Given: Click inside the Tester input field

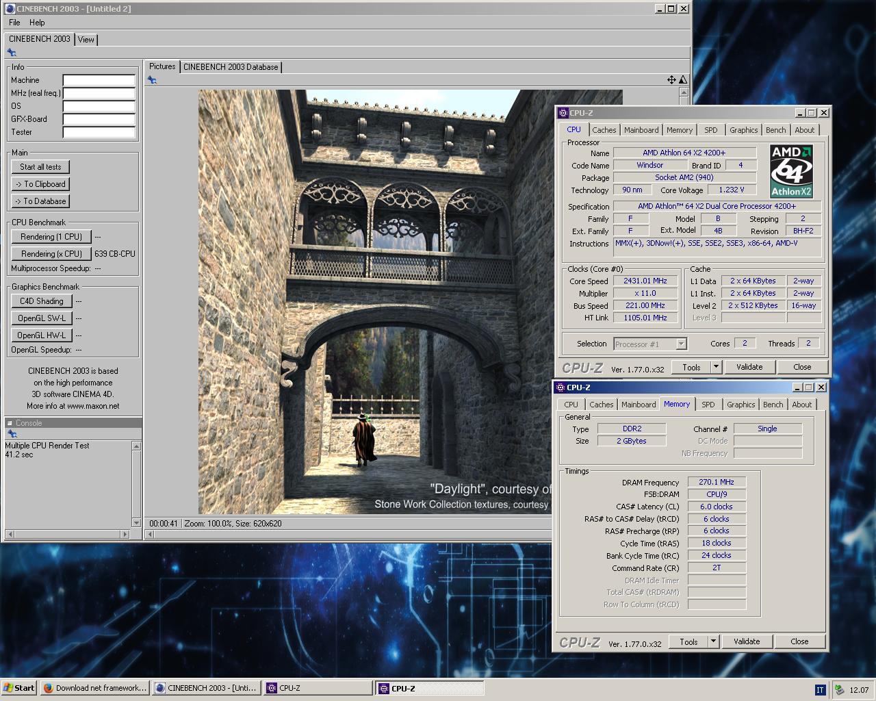Looking at the screenshot, I should pyautogui.click(x=99, y=132).
